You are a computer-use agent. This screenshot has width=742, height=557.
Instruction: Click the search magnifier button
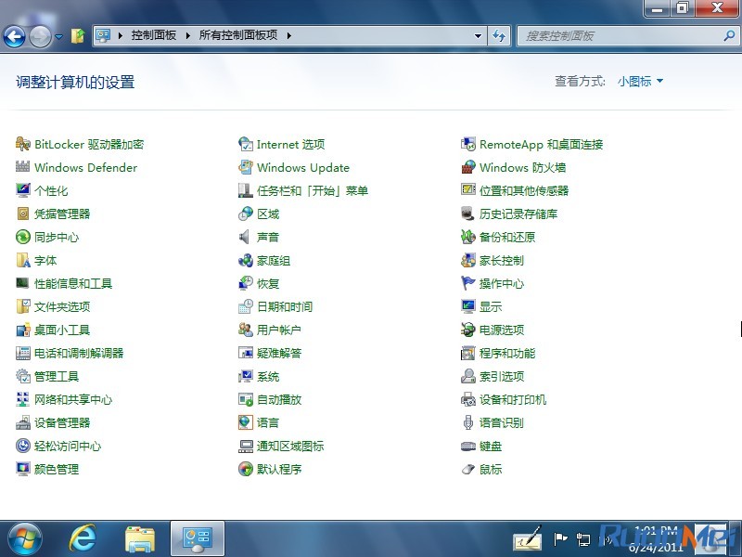coord(729,35)
